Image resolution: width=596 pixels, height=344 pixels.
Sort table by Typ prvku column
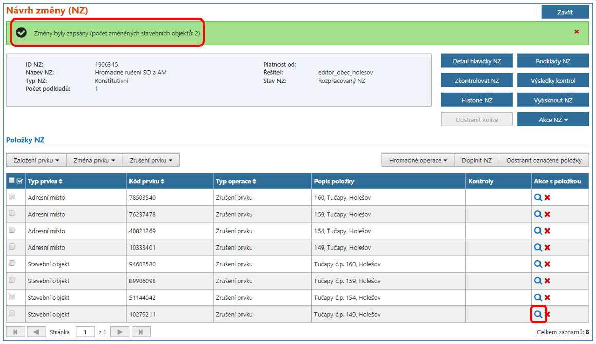click(x=46, y=181)
